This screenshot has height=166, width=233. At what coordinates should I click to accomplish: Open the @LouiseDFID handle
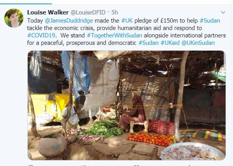click(x=88, y=12)
